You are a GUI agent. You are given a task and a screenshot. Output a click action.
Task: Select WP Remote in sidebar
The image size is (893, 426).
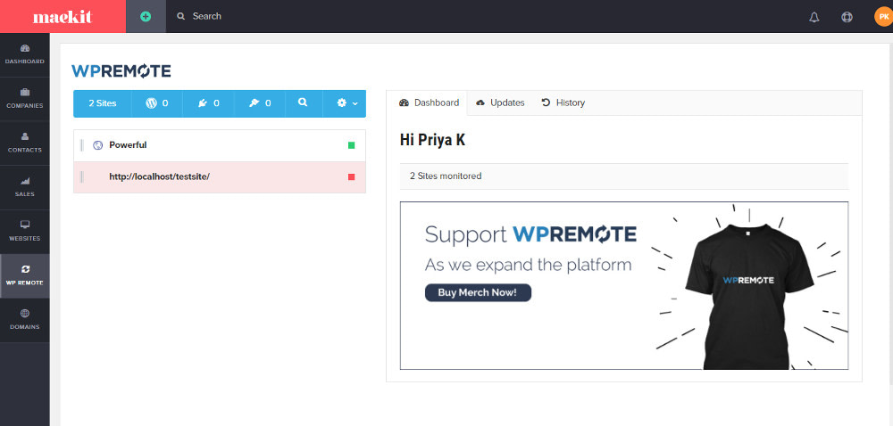[24, 276]
